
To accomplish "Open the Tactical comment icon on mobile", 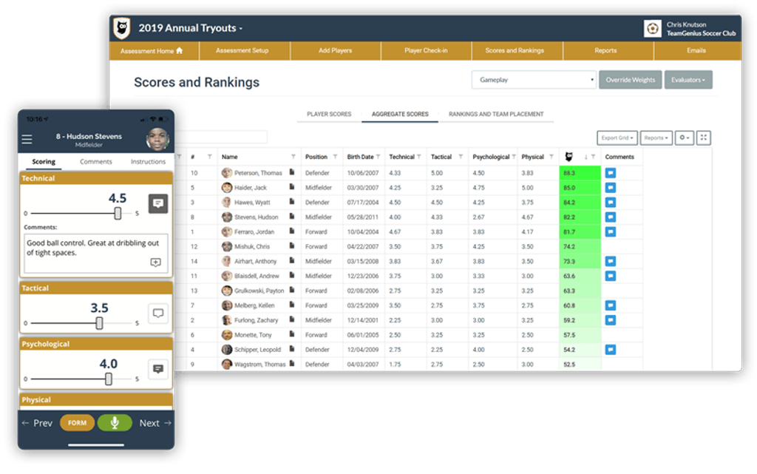I will click(x=157, y=314).
